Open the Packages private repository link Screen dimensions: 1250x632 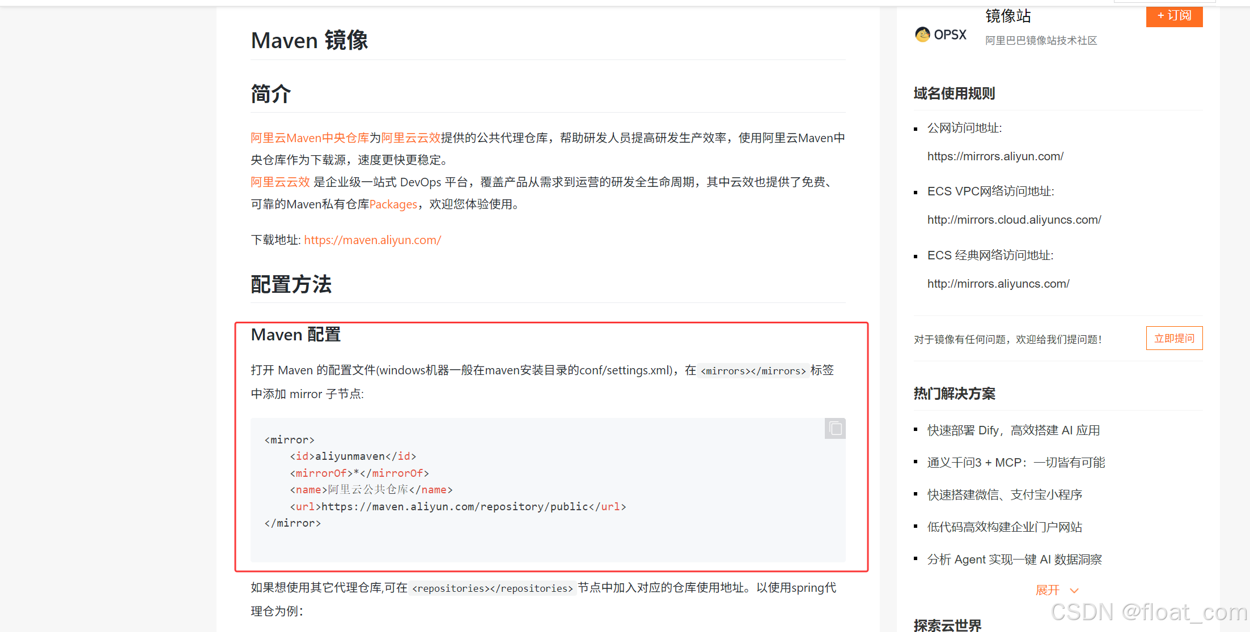tap(393, 204)
